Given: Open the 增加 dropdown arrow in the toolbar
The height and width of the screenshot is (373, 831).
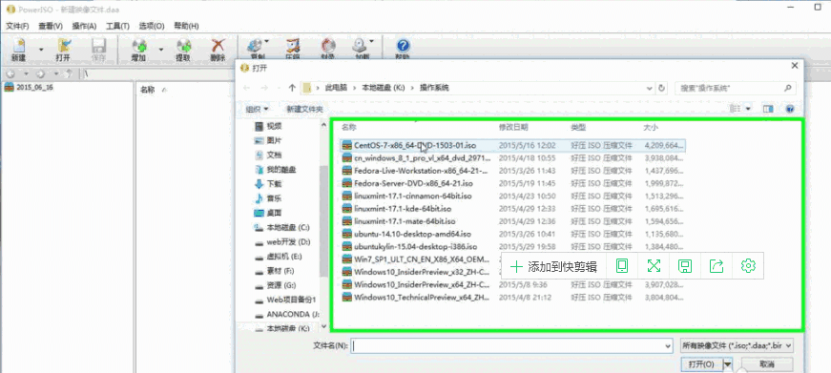Looking at the screenshot, I should pyautogui.click(x=161, y=50).
